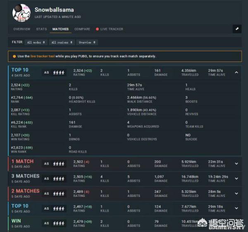248x232 pixels.
Task: Click the 7.677km travelled value
Action: (x=189, y=206)
